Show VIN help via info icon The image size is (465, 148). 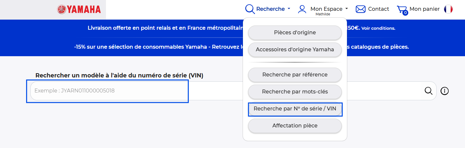click(444, 91)
